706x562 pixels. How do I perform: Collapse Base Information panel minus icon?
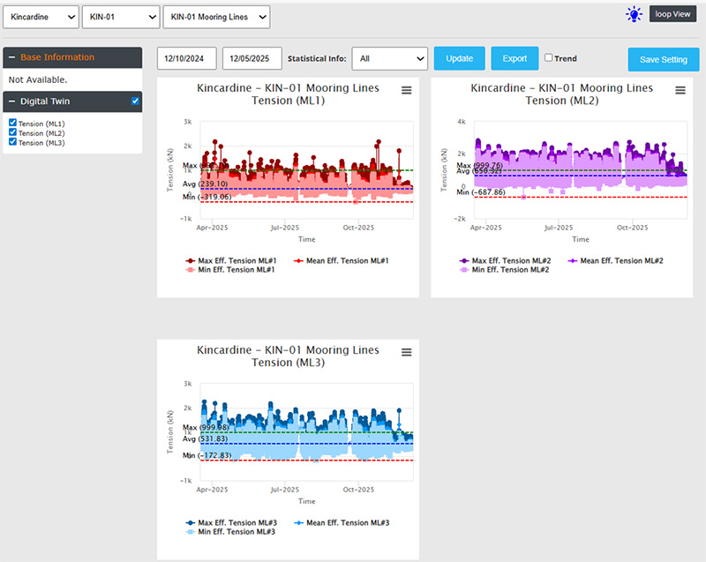point(11,57)
